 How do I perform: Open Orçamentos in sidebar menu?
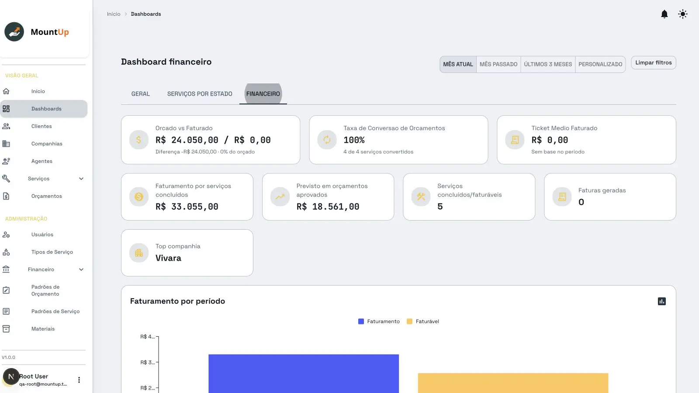tap(44, 196)
